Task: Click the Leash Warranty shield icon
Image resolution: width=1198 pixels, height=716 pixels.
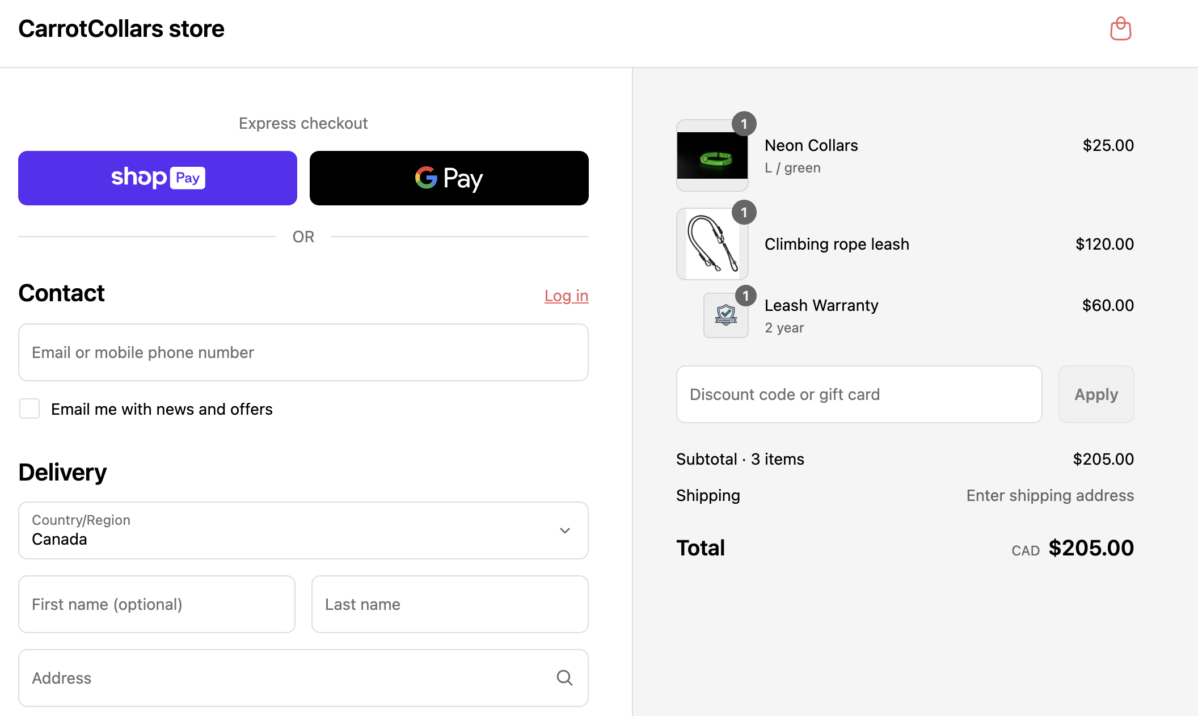Action: (725, 315)
